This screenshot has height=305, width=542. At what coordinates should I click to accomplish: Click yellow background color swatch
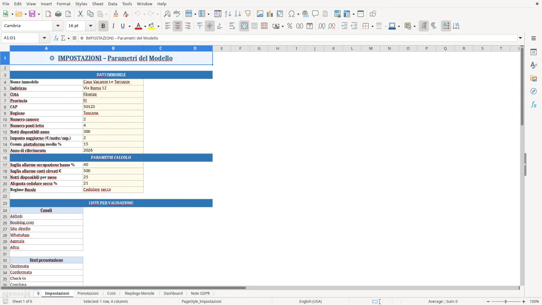click(x=152, y=26)
